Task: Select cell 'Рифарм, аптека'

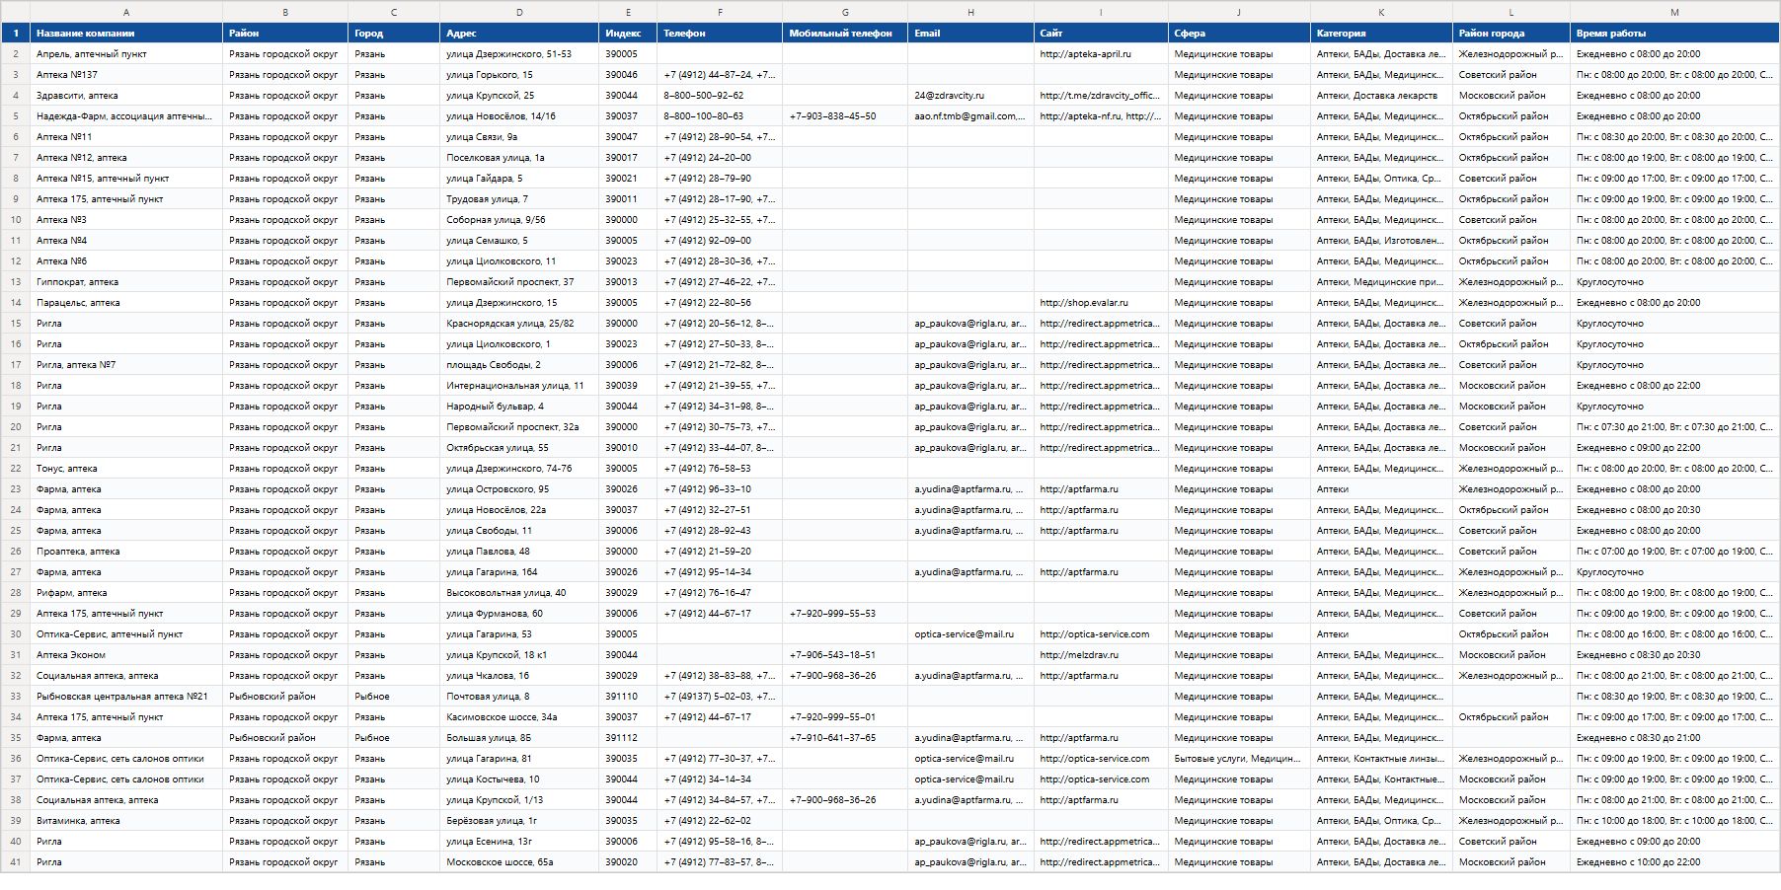Action: click(x=126, y=592)
